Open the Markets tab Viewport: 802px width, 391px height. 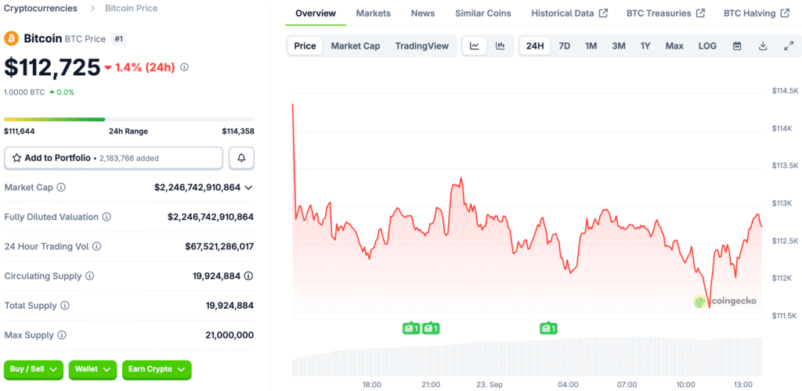tap(374, 13)
